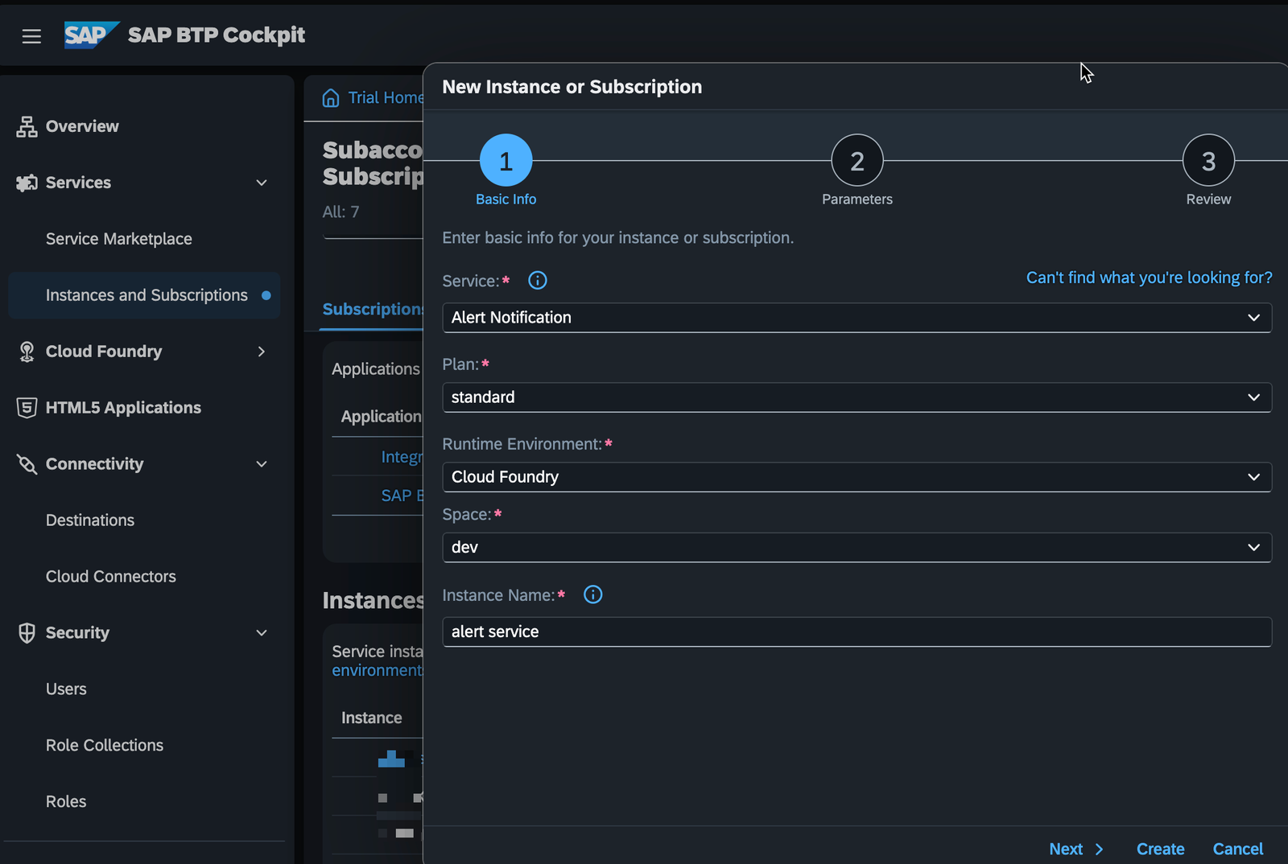This screenshot has height=864, width=1288.
Task: Open Service Marketplace in the sidebar
Action: click(x=119, y=239)
